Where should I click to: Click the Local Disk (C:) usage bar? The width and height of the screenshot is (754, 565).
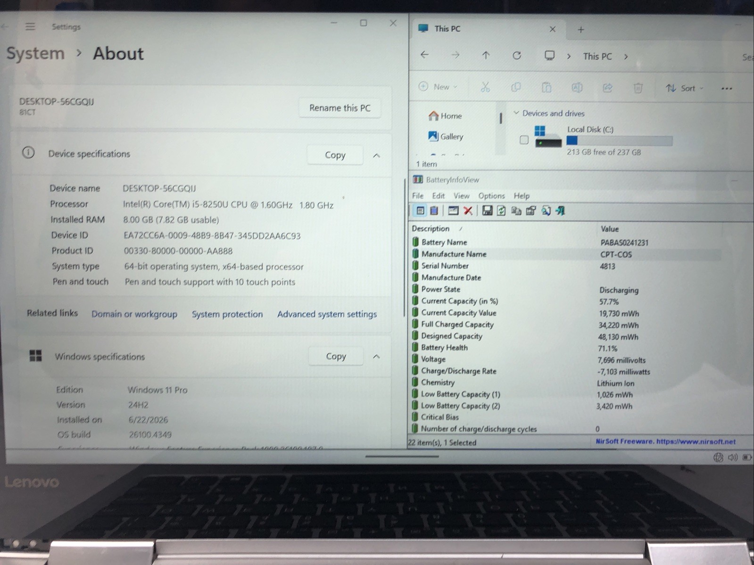[619, 140]
